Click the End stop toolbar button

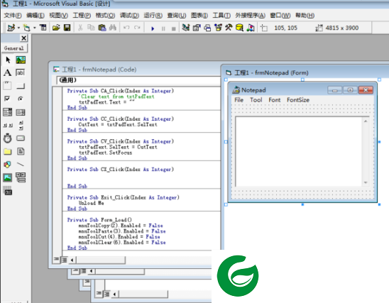[174, 29]
